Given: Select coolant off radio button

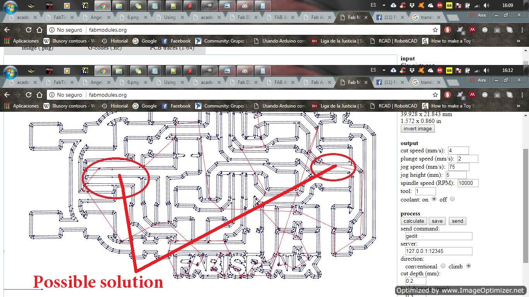Looking at the screenshot, I should (452, 199).
